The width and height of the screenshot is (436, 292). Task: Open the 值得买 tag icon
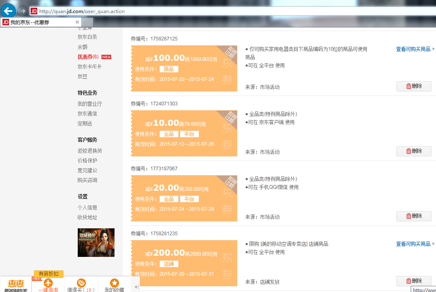(x=81, y=283)
